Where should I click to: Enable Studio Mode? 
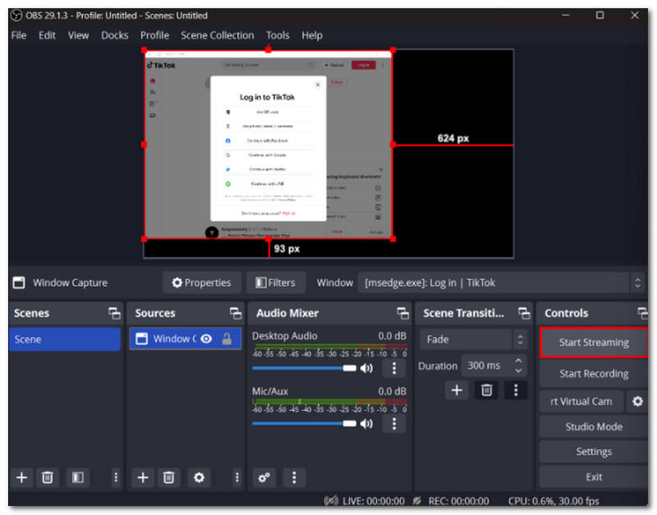coord(594,426)
